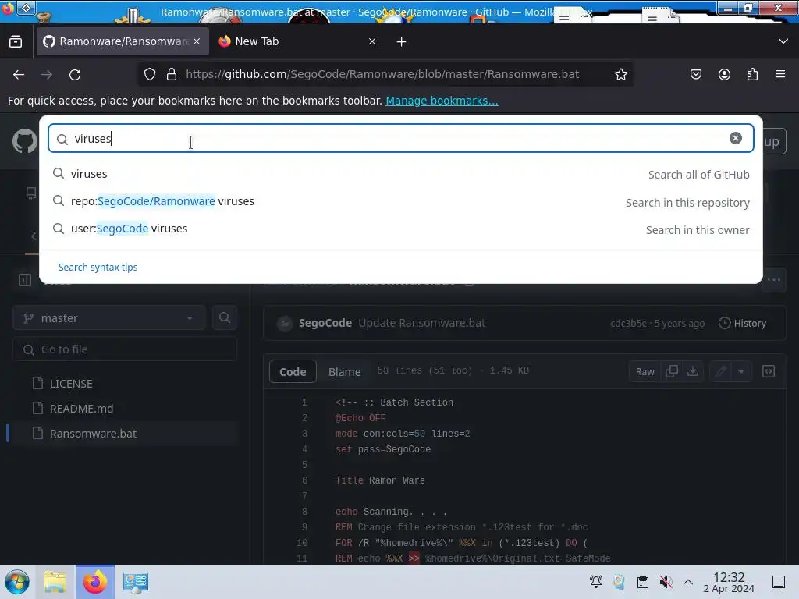Image resolution: width=799 pixels, height=599 pixels.
Task: Open the cdc3b5e commit hash
Action: click(628, 324)
